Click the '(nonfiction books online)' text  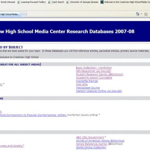tap(82, 115)
